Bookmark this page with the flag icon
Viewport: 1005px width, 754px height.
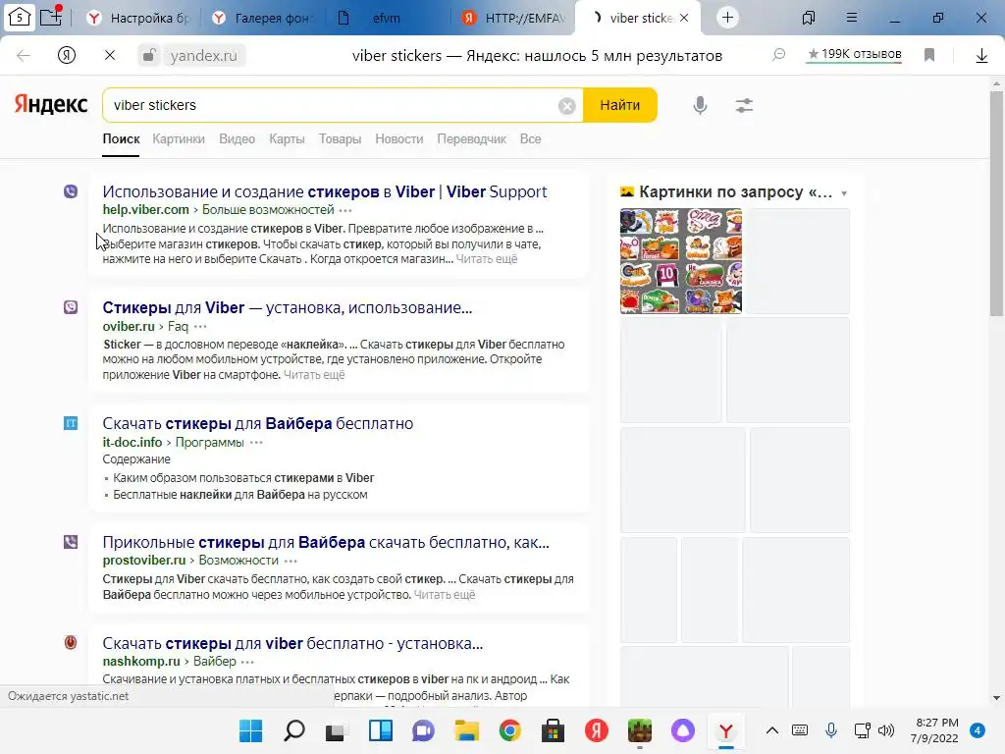click(929, 55)
